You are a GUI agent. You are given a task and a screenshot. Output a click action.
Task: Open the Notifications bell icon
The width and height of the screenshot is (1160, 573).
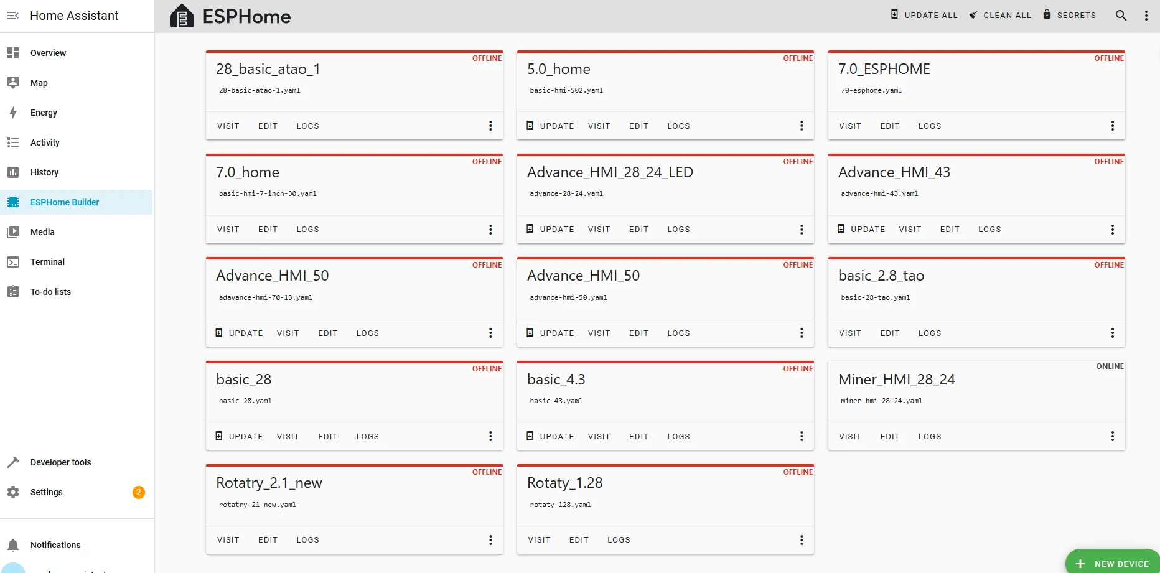click(x=13, y=545)
